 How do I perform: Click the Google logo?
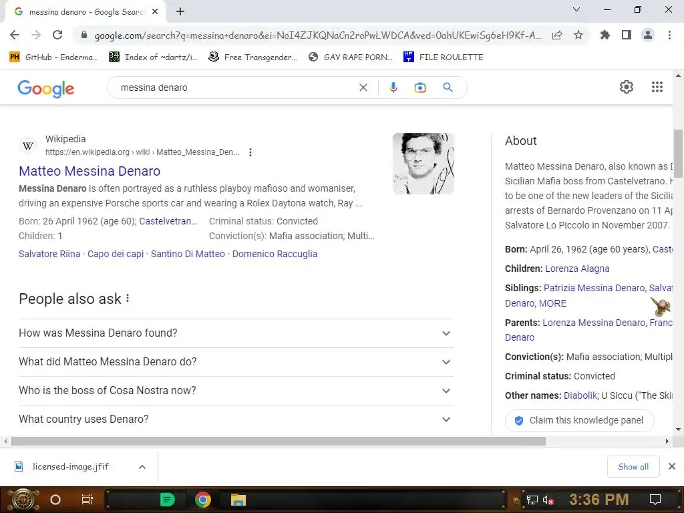(46, 89)
